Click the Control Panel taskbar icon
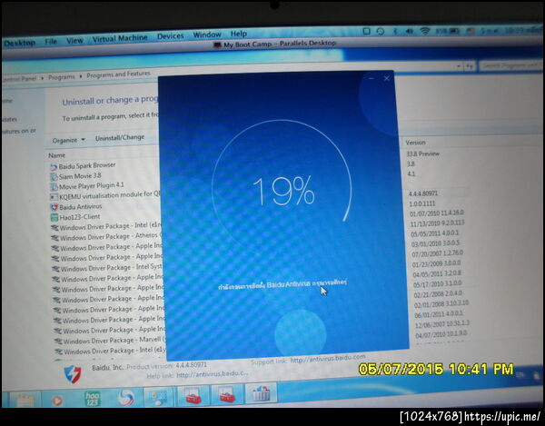The width and height of the screenshot is (545, 426). tap(159, 397)
